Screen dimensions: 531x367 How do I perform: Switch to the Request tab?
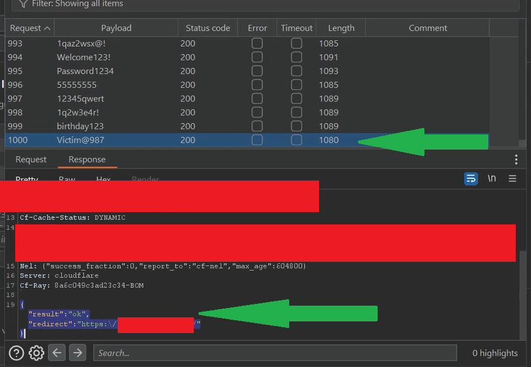(31, 160)
